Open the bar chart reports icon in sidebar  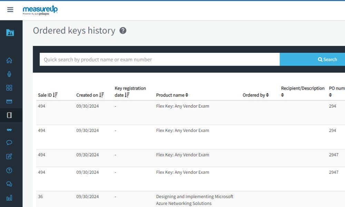9,198
